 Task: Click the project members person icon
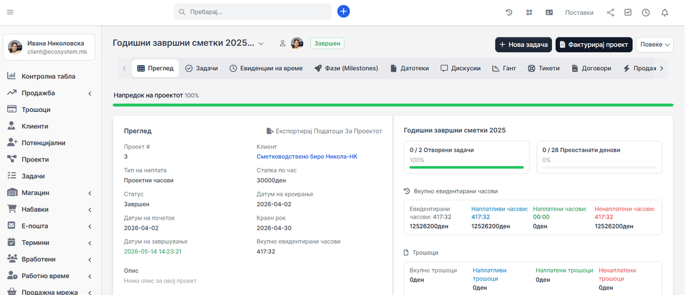282,43
